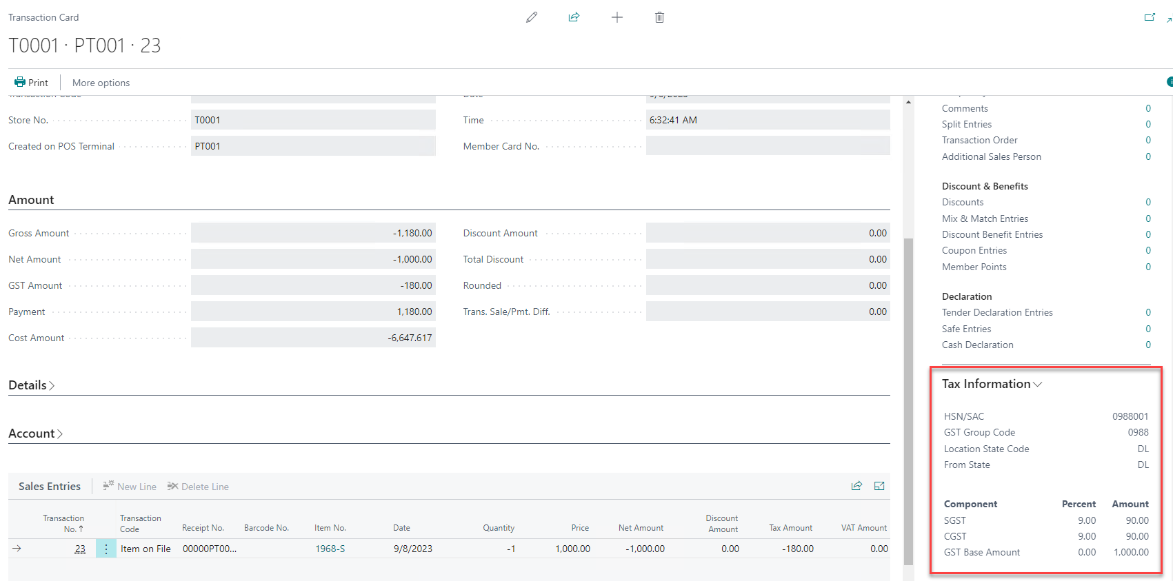
Task: Click the plus New record icon
Action: 617,17
